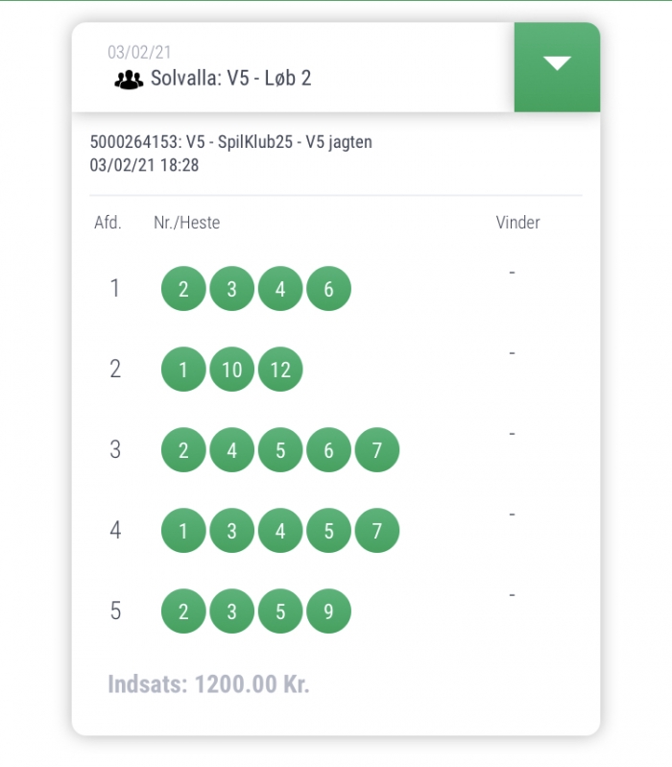Select horse 9 in Afd. 5
This screenshot has width=672, height=767.
point(328,611)
